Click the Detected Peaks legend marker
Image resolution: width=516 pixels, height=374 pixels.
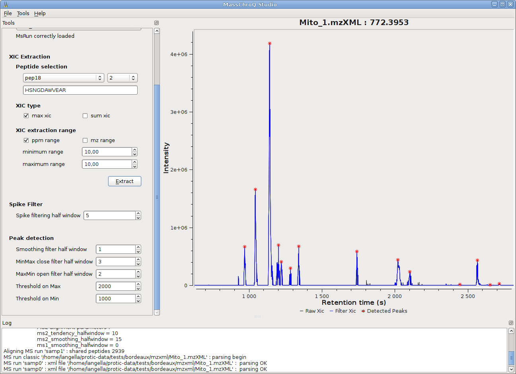point(363,311)
